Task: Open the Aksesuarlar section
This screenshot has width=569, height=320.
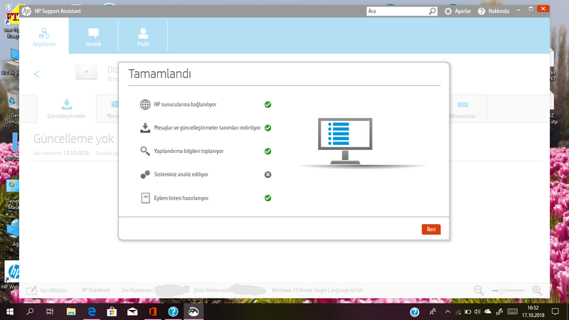Action: point(462,110)
